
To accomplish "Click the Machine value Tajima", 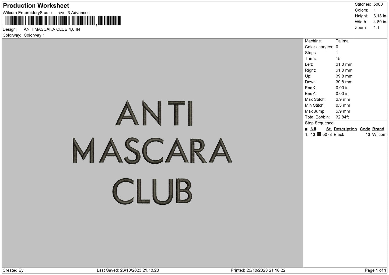I will [x=342, y=41].
